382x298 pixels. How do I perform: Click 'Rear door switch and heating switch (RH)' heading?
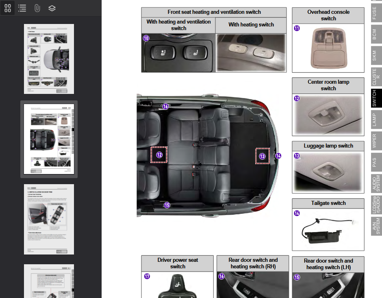tap(253, 263)
